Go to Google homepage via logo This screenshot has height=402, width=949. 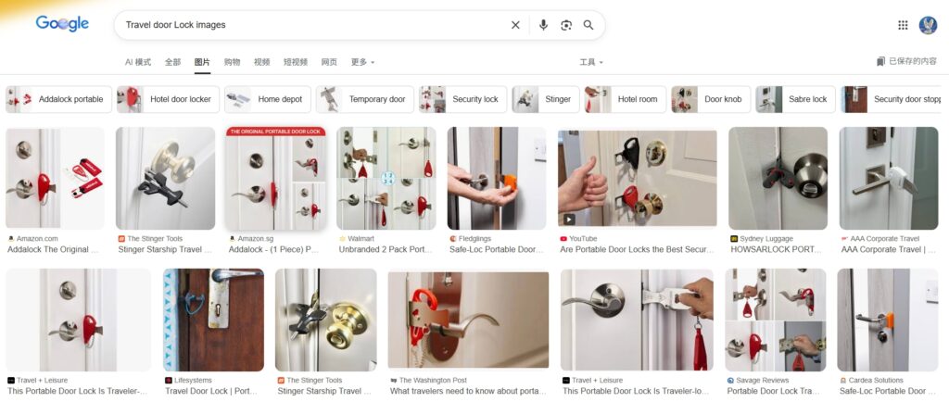62,24
